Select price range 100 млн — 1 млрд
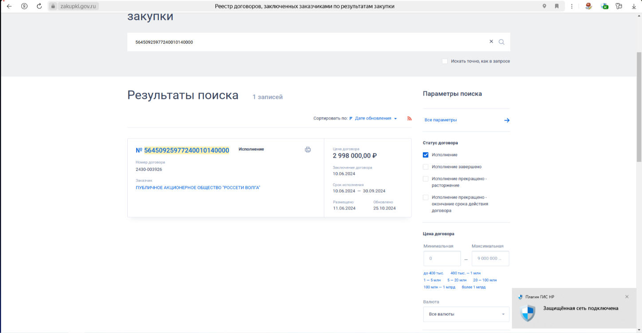Image resolution: width=642 pixels, height=333 pixels. click(440, 287)
